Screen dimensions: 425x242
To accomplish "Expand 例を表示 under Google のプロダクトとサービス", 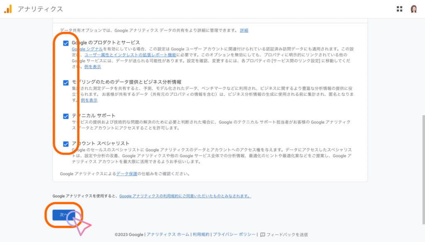I will (x=92, y=67).
